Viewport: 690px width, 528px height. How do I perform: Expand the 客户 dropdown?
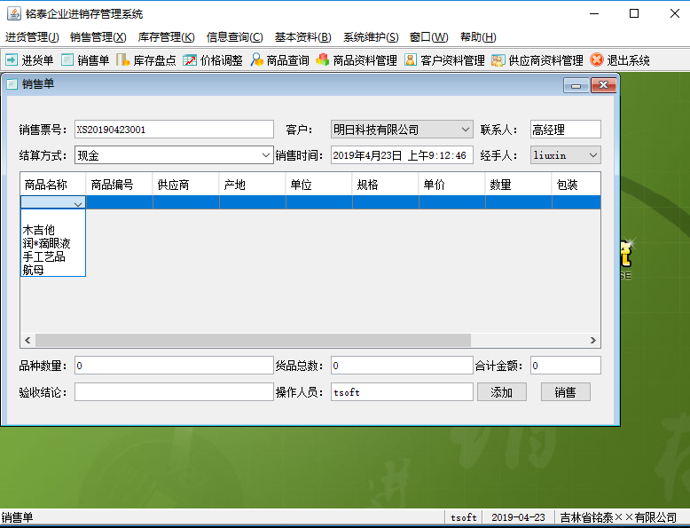pyautogui.click(x=465, y=130)
